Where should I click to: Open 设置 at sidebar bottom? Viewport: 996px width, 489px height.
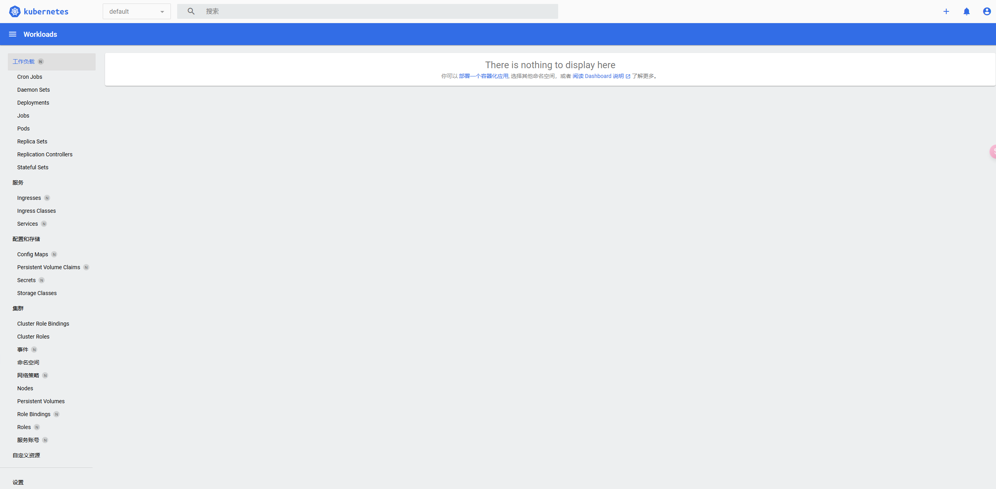(18, 482)
